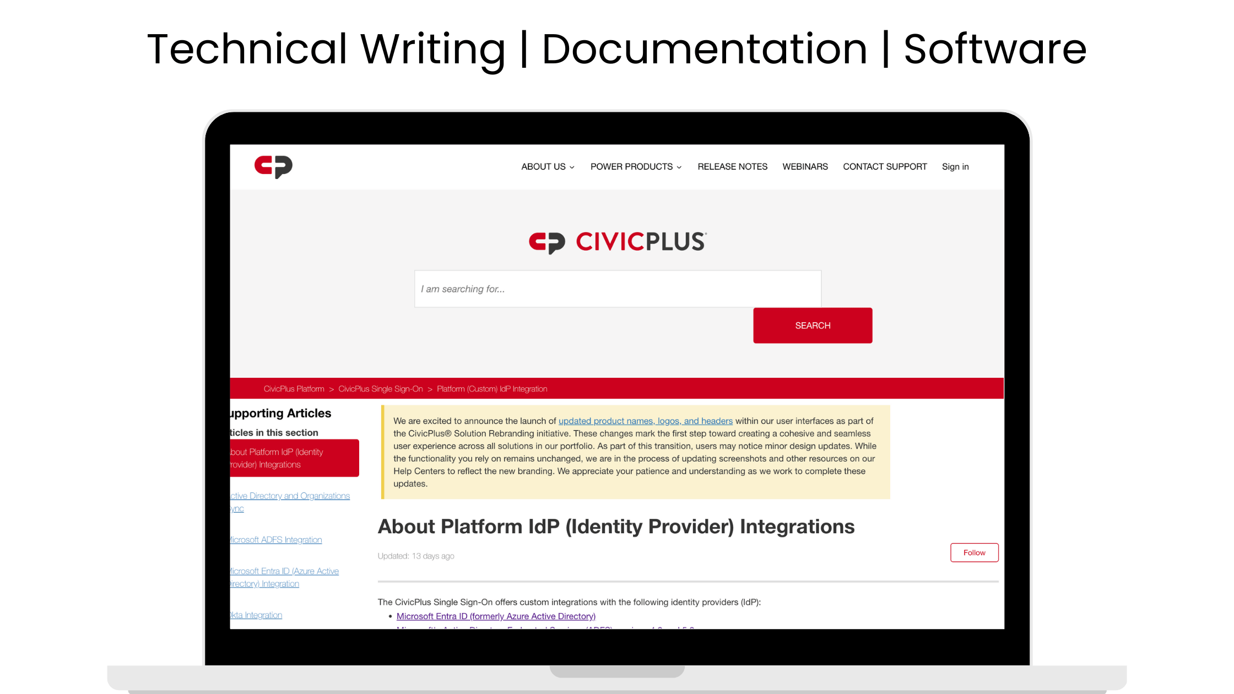Screen dimensions: 1234x694
Task: Click the search input field
Action: point(618,288)
